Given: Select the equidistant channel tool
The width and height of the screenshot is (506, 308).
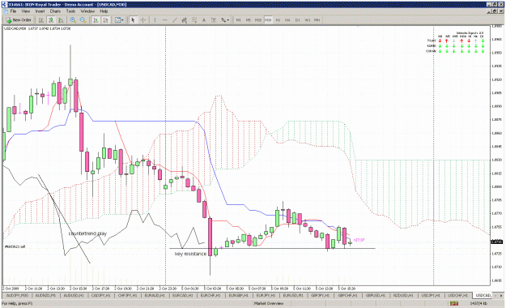Looking at the screenshot, I should point(185,20).
